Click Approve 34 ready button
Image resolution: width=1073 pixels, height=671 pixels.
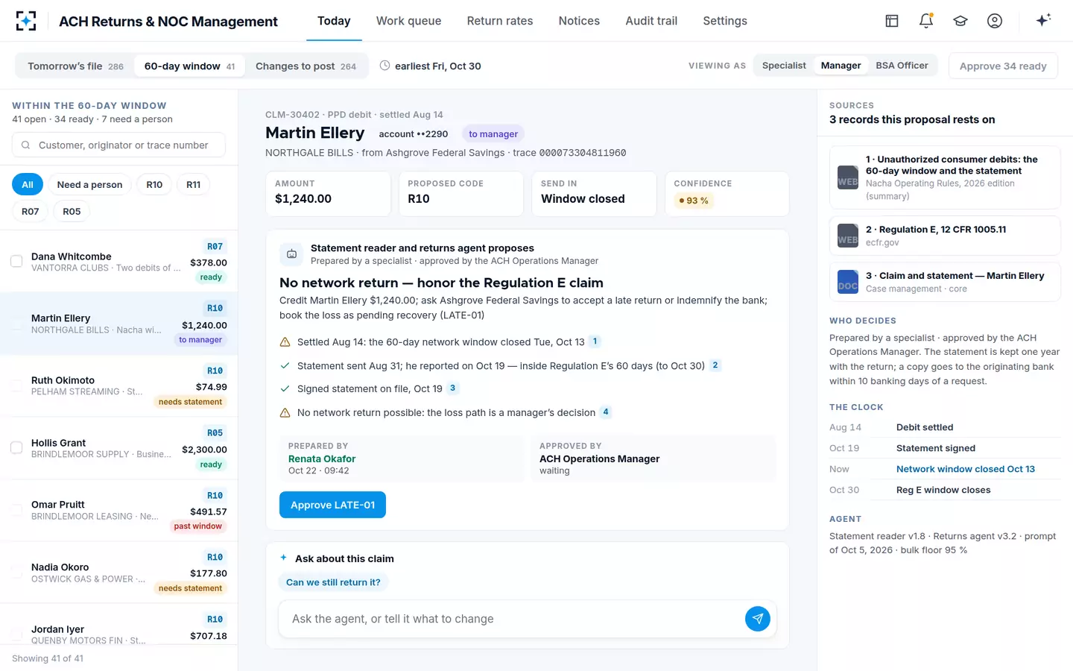[x=1003, y=66]
